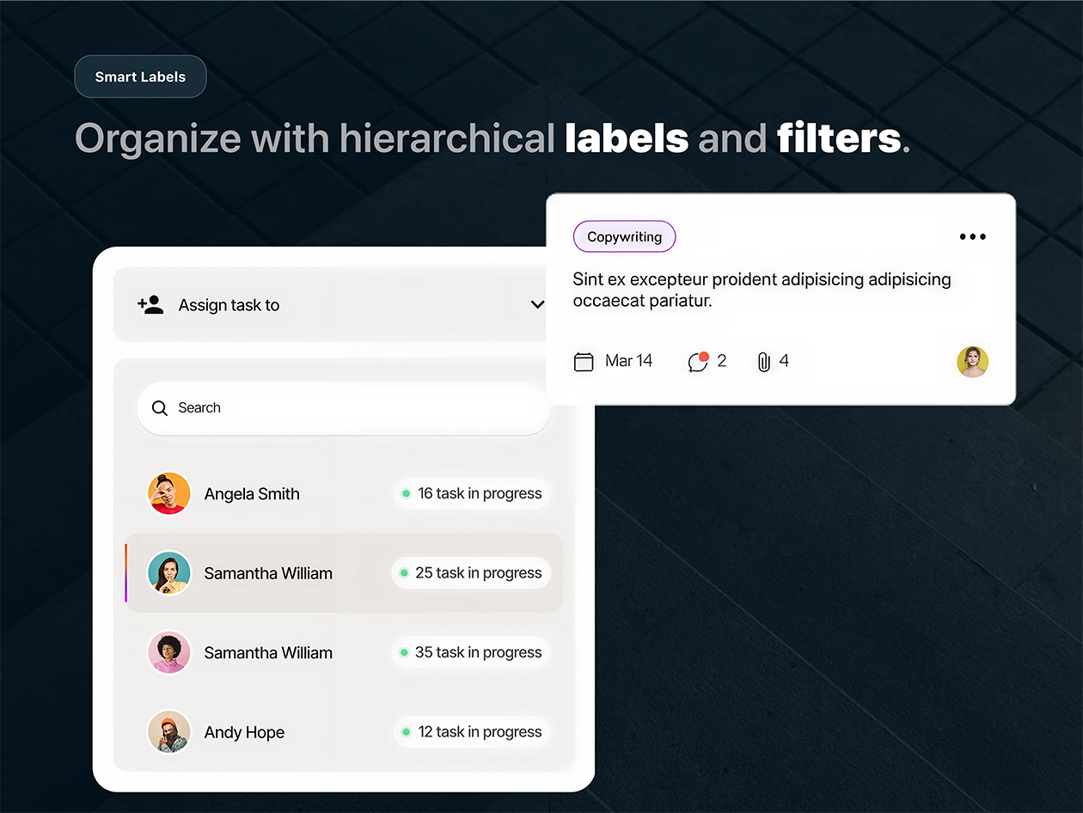
Task: Click the green status dot beside 12 task in progress
Action: point(405,731)
